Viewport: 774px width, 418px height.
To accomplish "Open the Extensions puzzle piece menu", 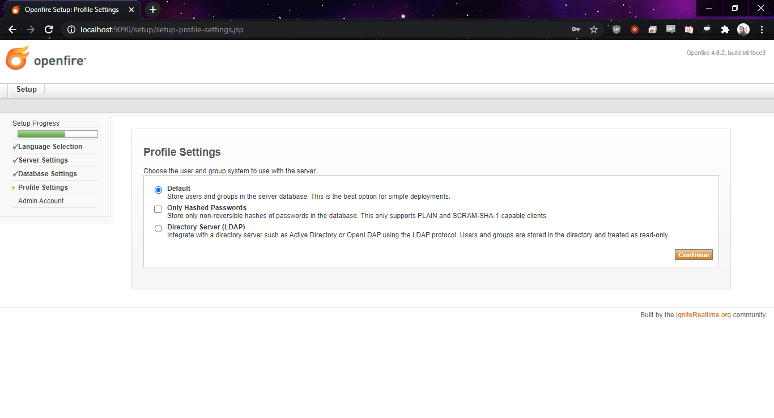I will click(x=725, y=29).
